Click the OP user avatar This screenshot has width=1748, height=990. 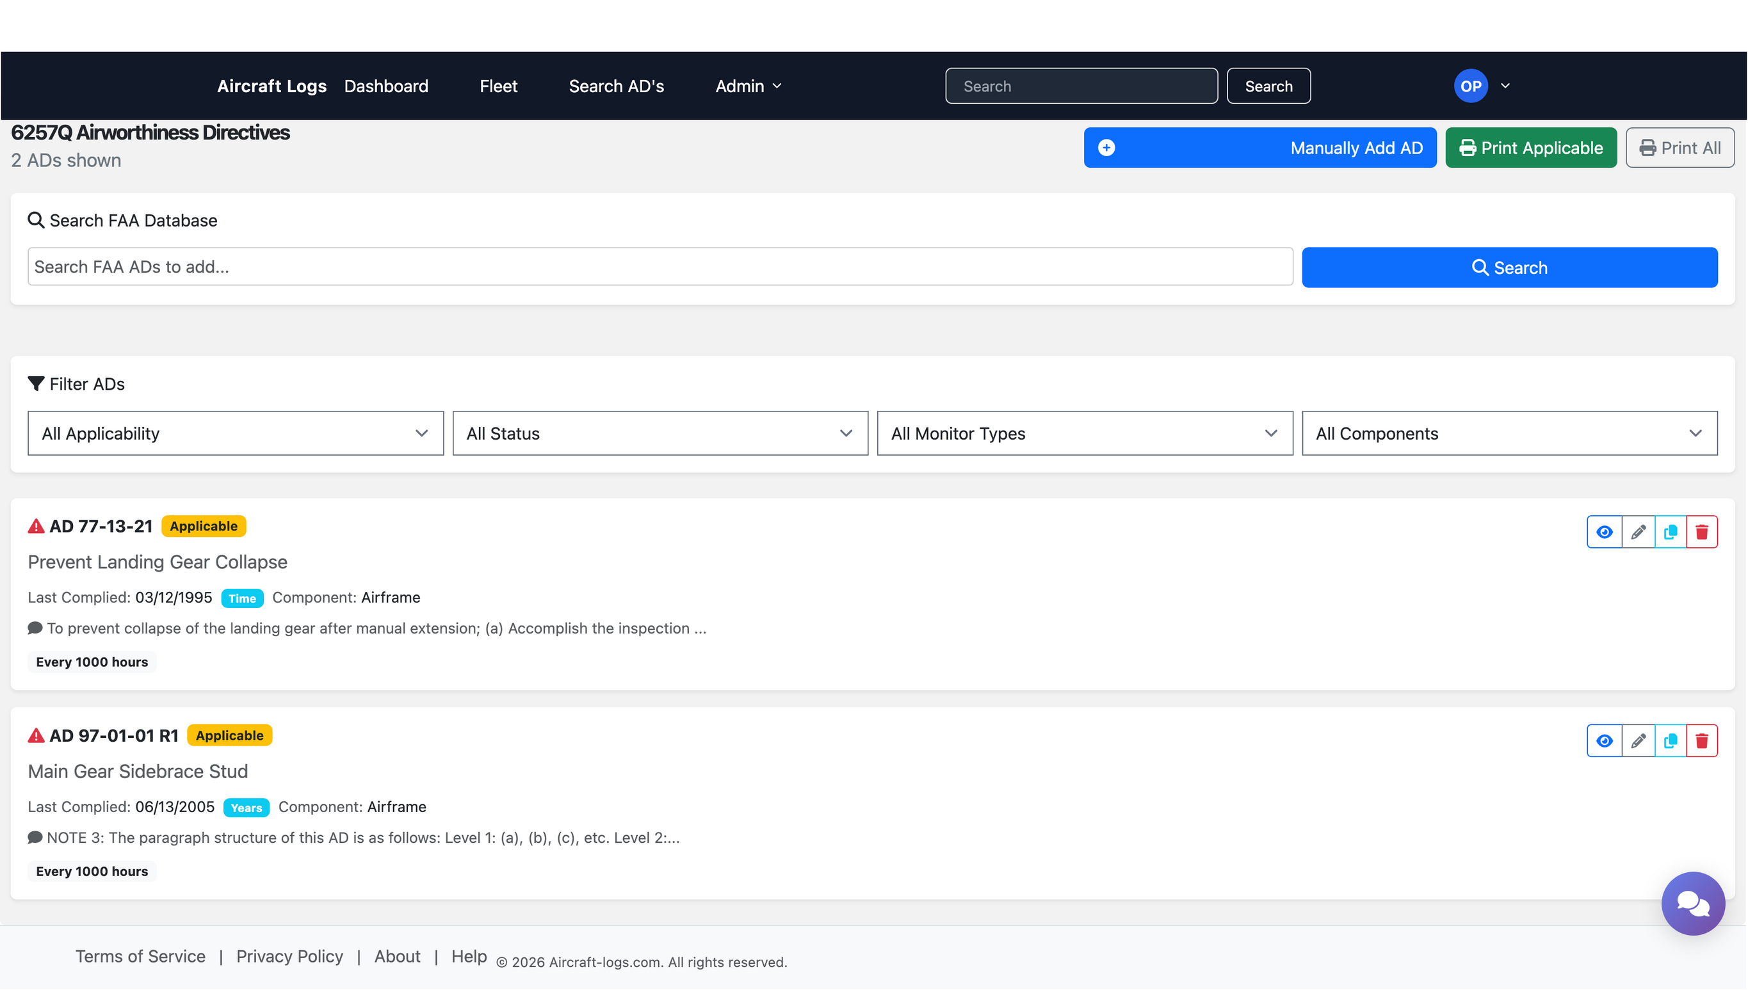[1471, 86]
